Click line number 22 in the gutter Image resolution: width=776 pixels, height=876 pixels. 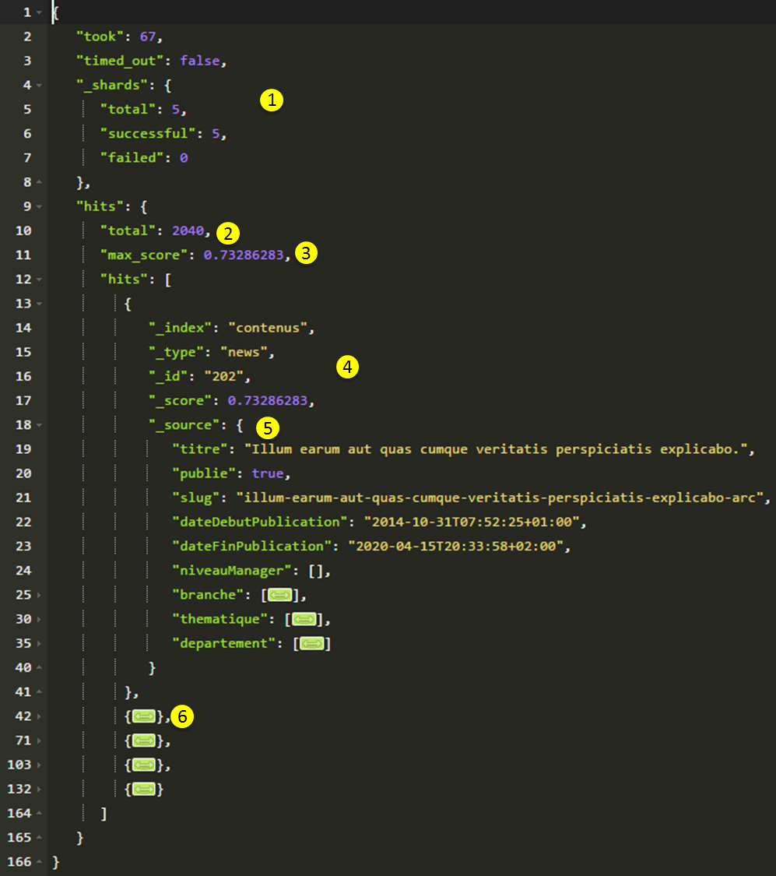tap(23, 522)
